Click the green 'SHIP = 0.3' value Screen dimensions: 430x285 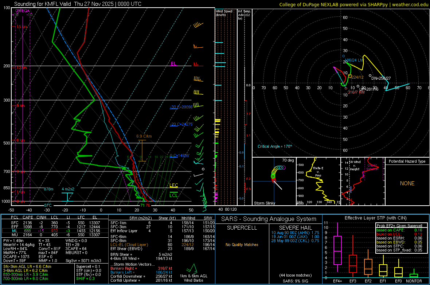pos(85,279)
